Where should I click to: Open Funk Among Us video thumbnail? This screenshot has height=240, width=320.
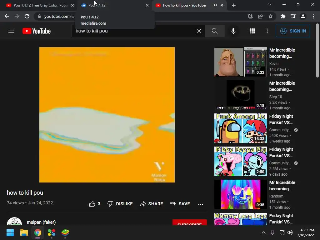(240, 128)
